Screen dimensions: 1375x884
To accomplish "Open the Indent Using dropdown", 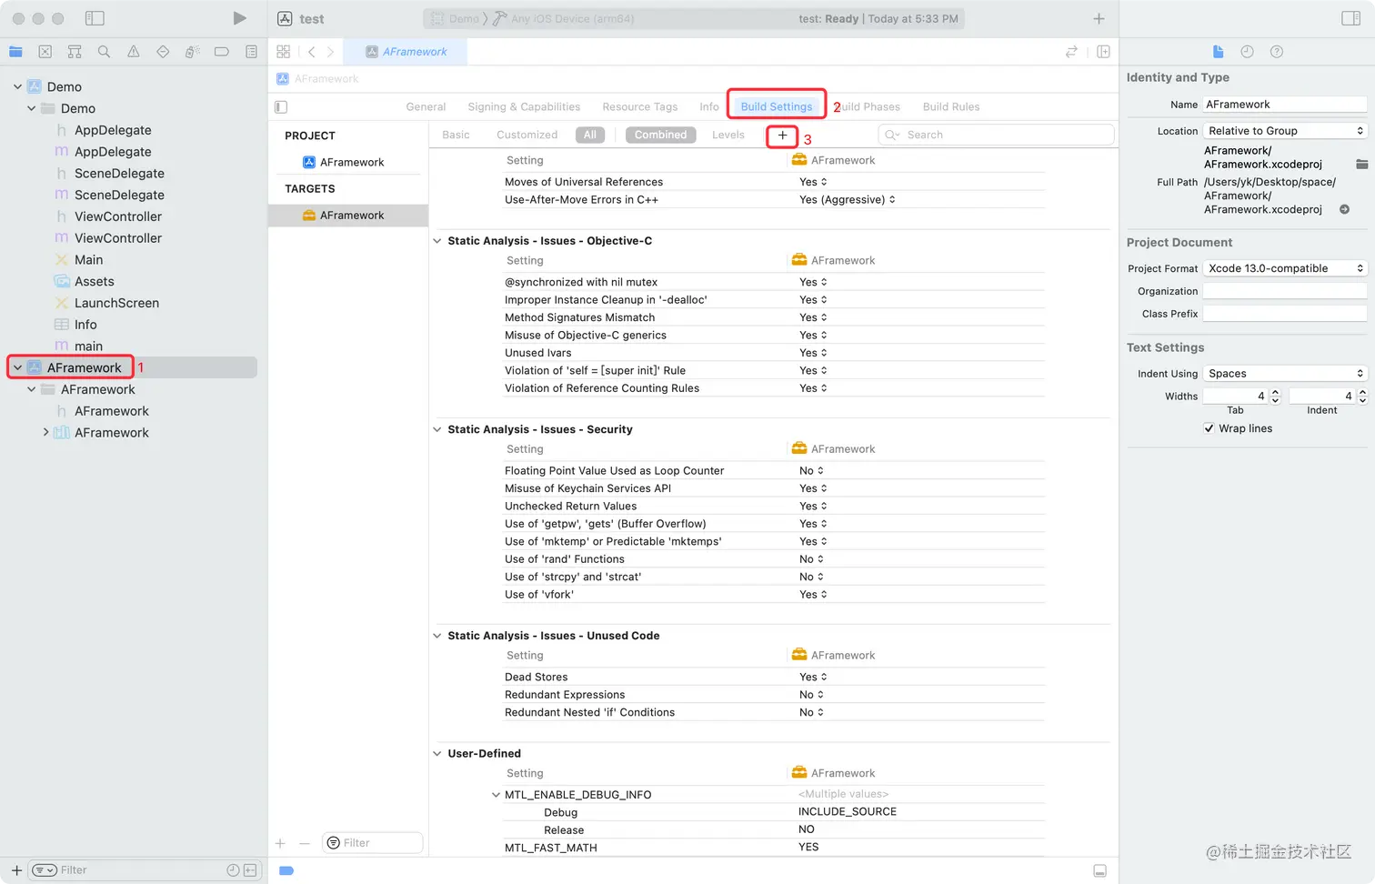I will tap(1284, 373).
